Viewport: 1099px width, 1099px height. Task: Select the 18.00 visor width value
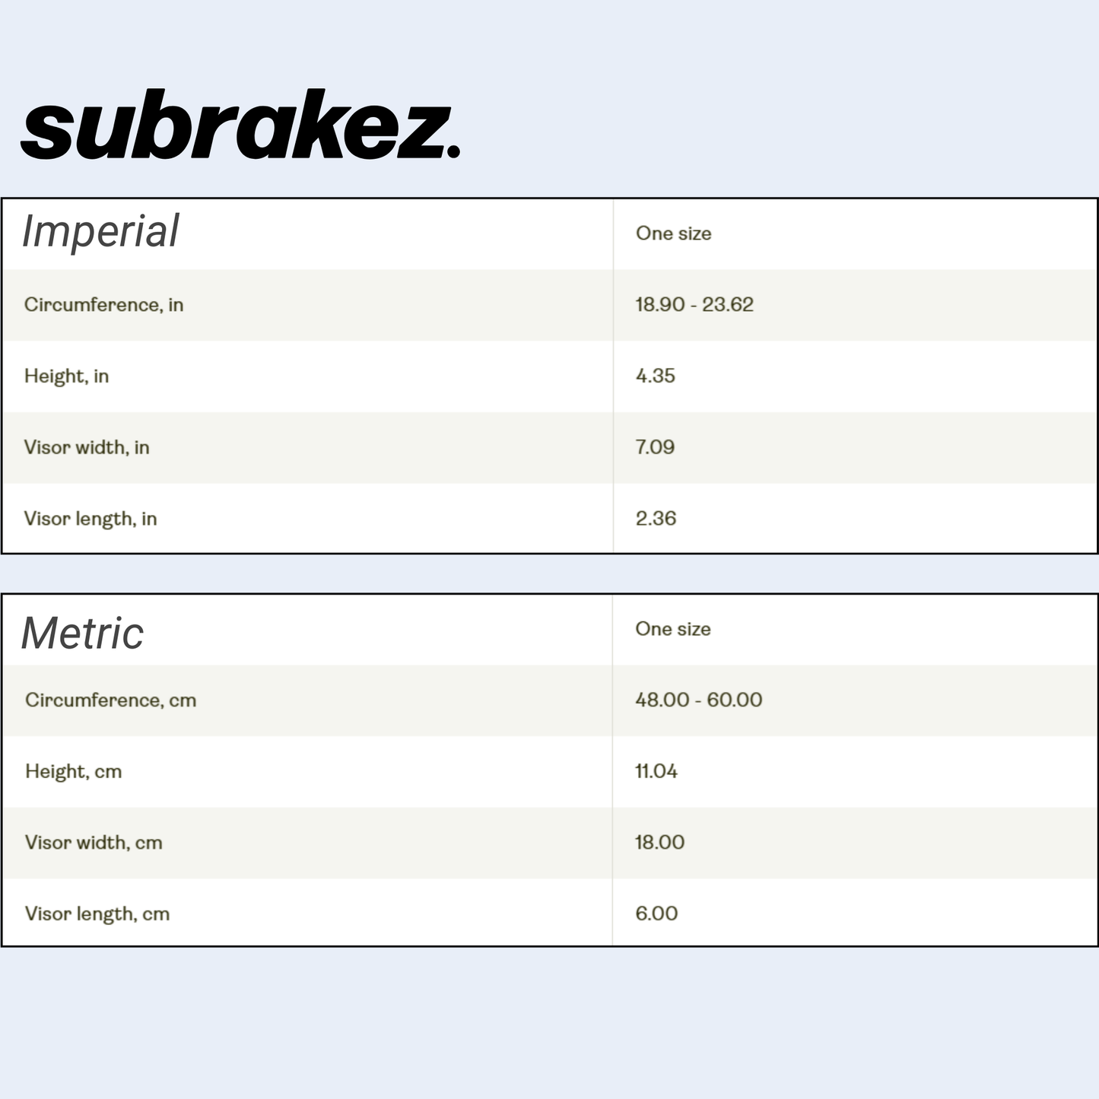[x=659, y=843]
